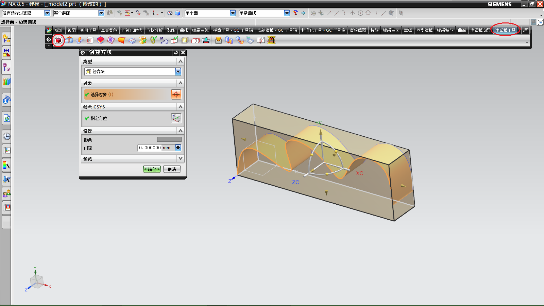Viewport: 544px width, 306px height.
Task: Open the 单条曲线 curve rule dropdown
Action: click(287, 13)
